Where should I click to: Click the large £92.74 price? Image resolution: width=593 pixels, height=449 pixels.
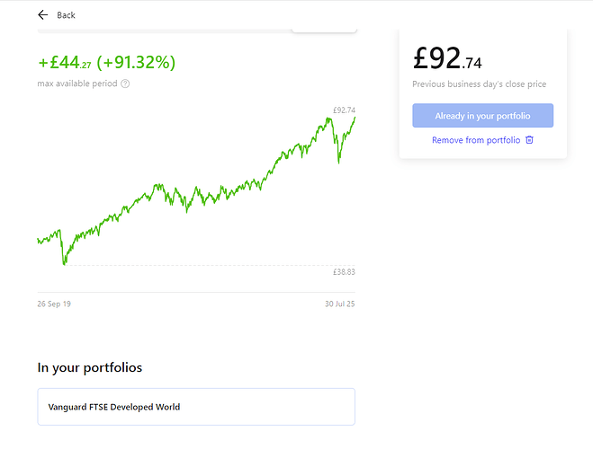click(x=447, y=59)
